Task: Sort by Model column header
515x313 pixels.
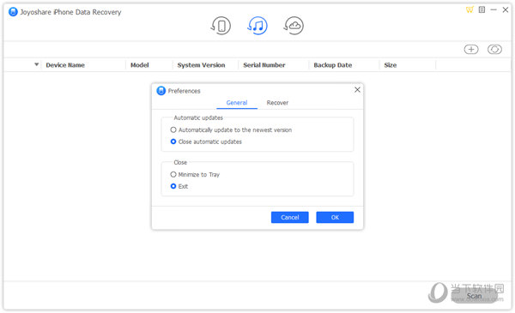Action: 140,65
